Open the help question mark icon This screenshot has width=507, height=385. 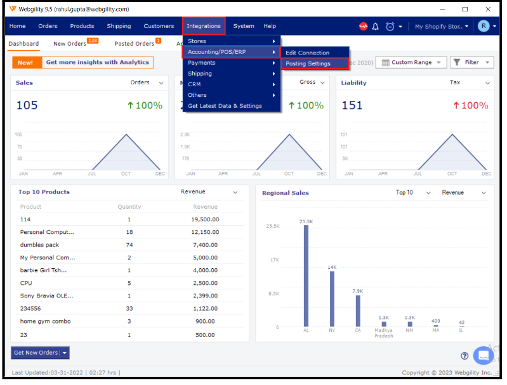[x=464, y=356]
